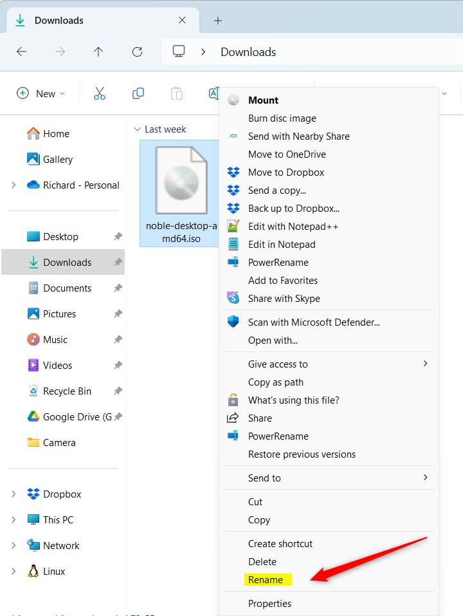This screenshot has width=463, height=616.
Task: Expand the Linux tree node
Action: click(14, 571)
